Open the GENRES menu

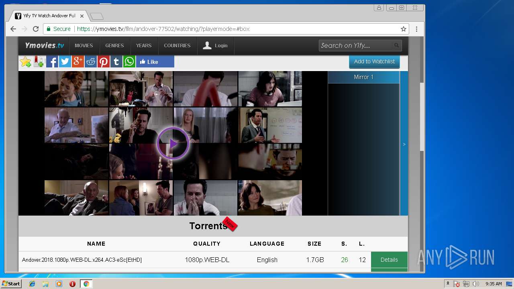[114, 45]
